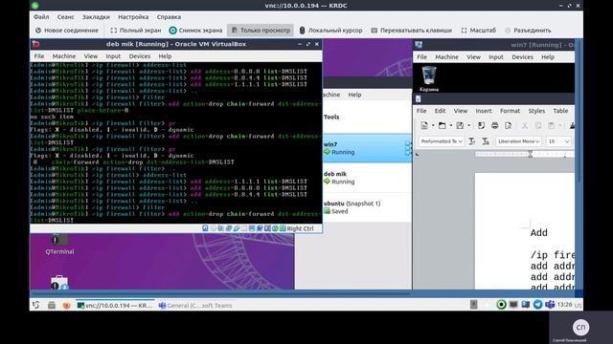The width and height of the screenshot is (613, 344).
Task: Open Input menu in win7 VirtualBox window
Action: 496,57
